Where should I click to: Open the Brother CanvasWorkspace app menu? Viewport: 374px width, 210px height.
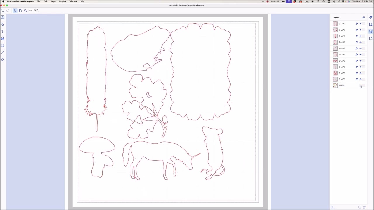pos(20,1)
